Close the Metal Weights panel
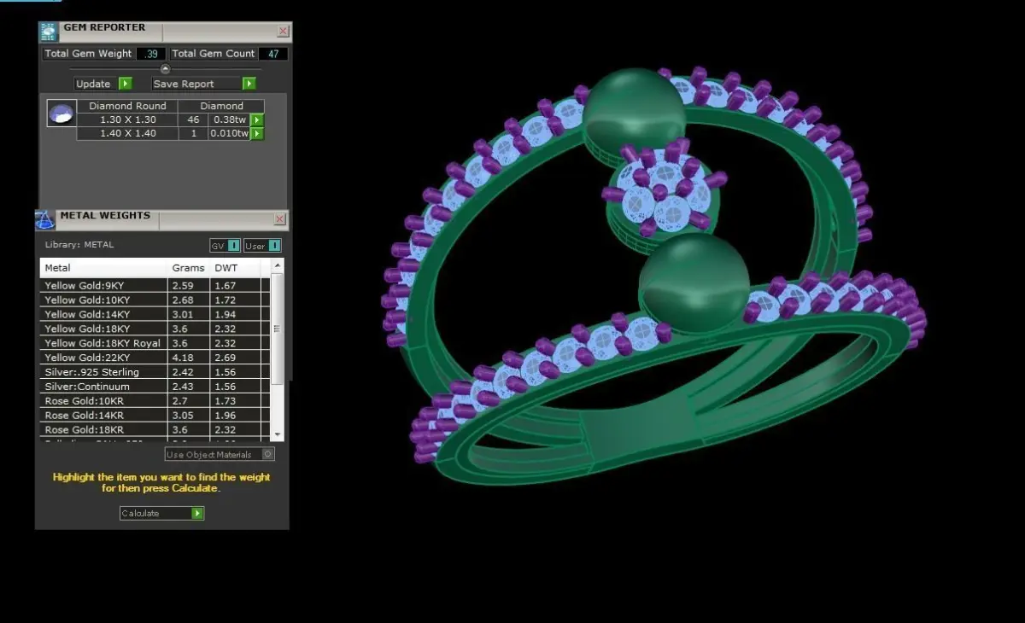This screenshot has width=1025, height=623. [279, 220]
